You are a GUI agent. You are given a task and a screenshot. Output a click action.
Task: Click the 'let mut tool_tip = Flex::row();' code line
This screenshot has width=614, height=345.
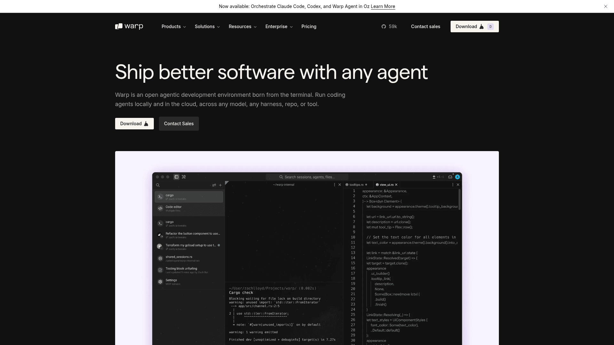pos(390,227)
